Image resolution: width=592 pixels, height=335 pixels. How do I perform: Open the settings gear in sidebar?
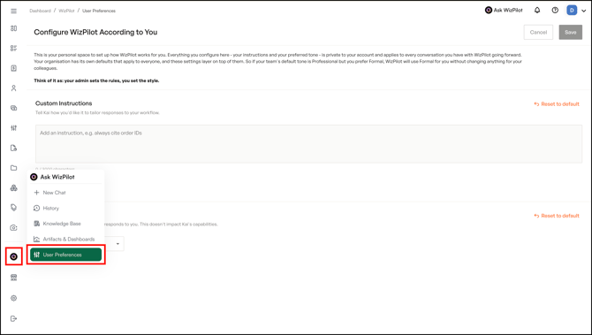tap(13, 299)
